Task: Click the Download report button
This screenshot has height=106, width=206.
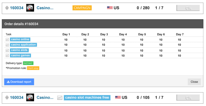Action: coord(19,82)
